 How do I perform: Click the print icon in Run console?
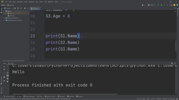[x=8, y=79]
